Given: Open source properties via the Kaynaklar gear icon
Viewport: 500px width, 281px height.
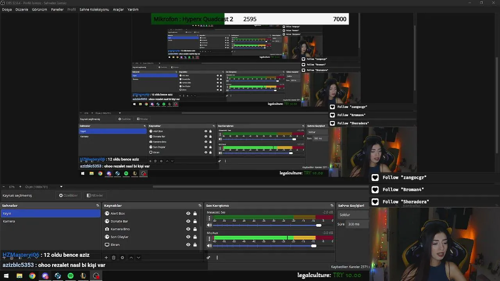Looking at the screenshot, I should [x=122, y=258].
